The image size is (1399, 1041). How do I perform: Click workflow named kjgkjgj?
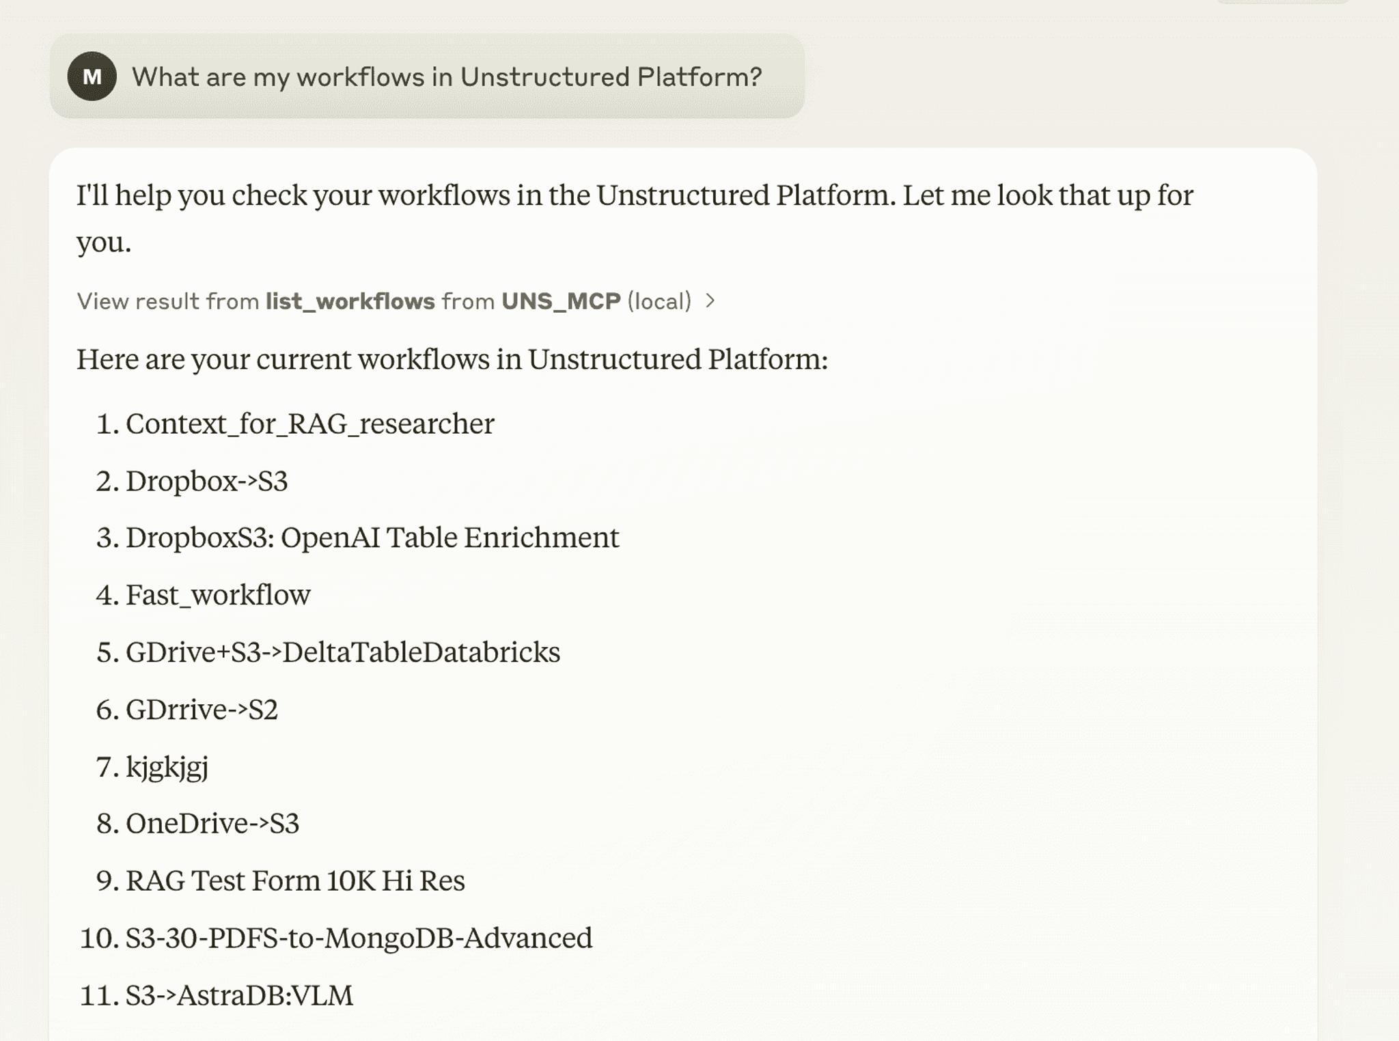tap(167, 768)
